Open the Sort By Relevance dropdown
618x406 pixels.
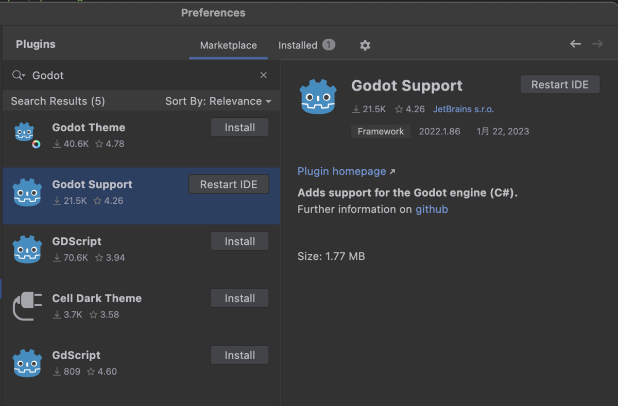[x=218, y=101]
